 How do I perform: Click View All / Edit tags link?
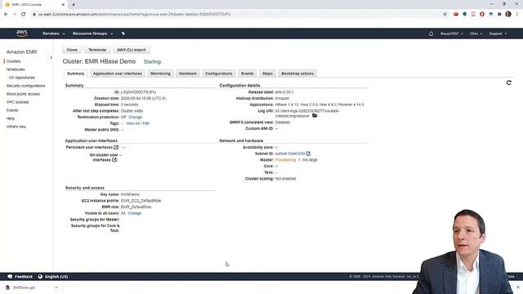[138, 123]
